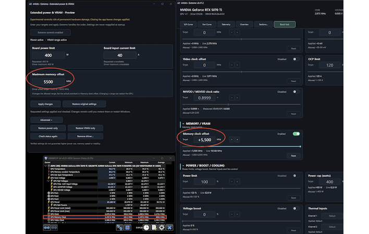369x234 pixels.
Task: Expand the GPU Rail Powers group in HWiNFO
Action: coord(48,205)
